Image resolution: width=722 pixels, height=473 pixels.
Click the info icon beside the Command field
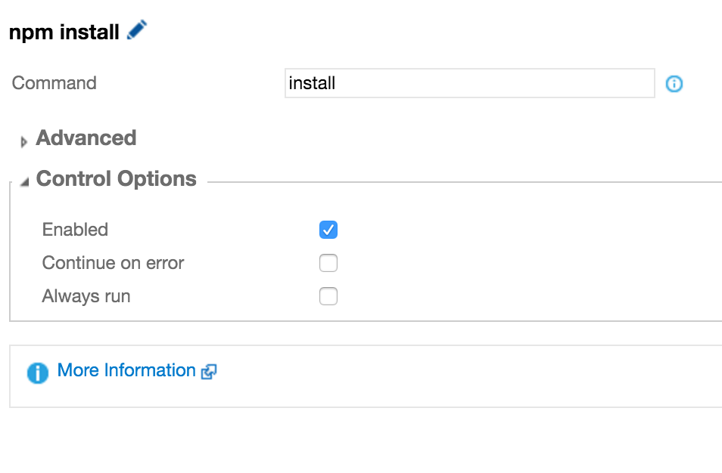coord(674,84)
